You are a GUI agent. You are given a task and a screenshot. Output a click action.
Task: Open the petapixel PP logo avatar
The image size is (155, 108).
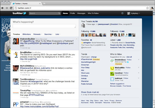click(16, 104)
